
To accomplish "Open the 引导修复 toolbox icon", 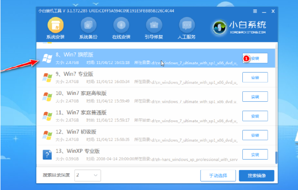I will [x=154, y=25].
